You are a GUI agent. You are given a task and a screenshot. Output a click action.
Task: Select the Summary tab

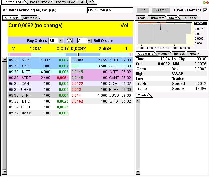[30, 18]
